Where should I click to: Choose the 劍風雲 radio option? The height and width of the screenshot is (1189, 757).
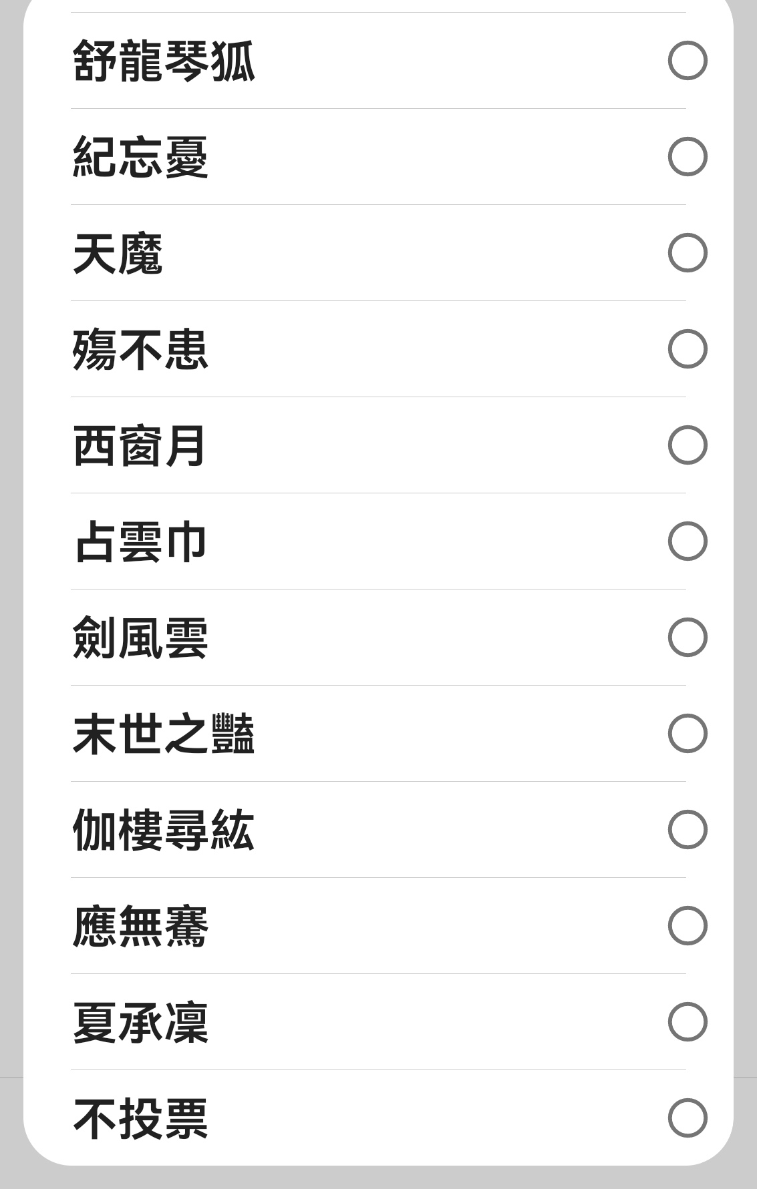click(x=688, y=638)
